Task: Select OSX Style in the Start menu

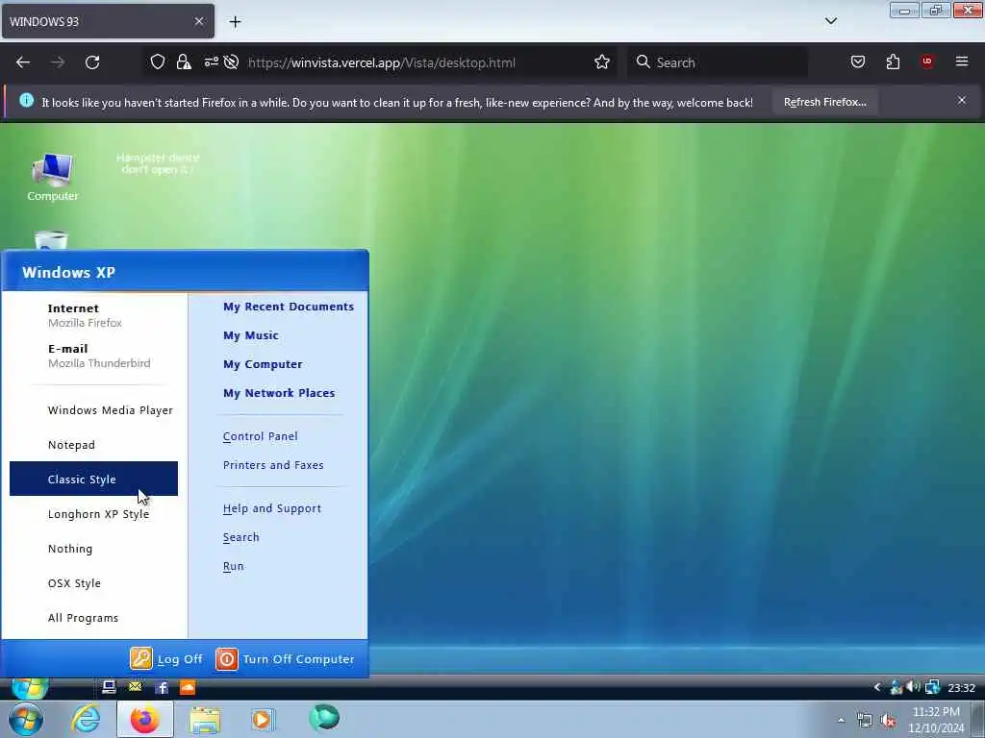Action: [94, 582]
